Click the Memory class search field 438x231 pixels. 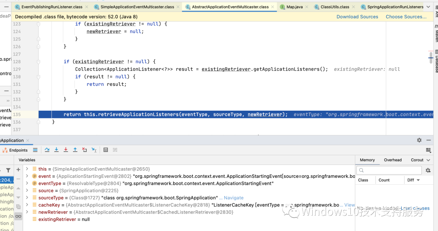click(389, 170)
